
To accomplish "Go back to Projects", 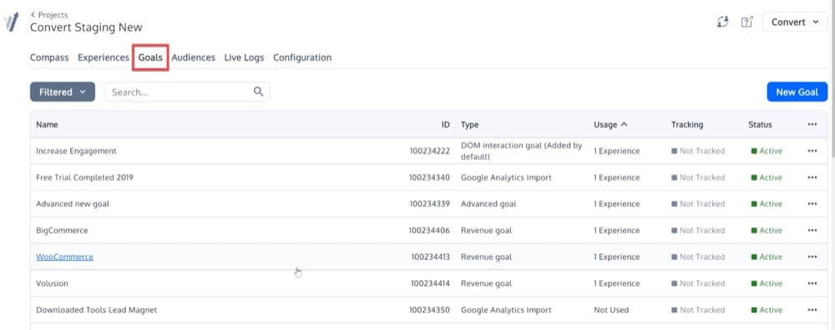I will 49,15.
